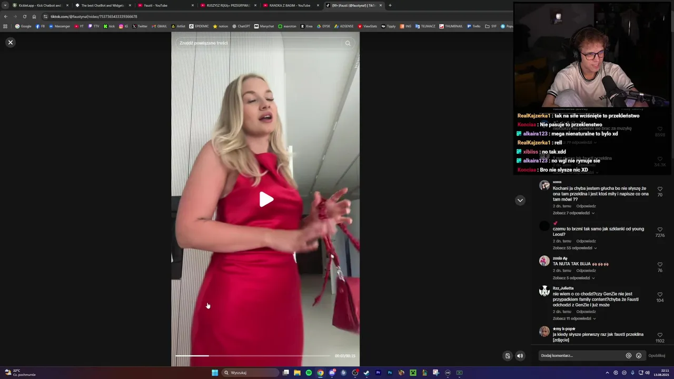674x379 pixels.
Task: Close the TikTok video viewer with X
Action: [x=10, y=42]
